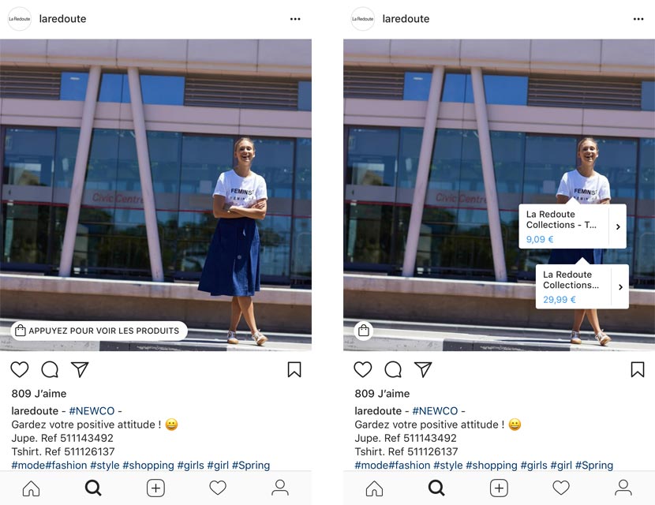The image size is (655, 505).
Task: Toggle shopping bag icon on right photo
Action: 364,331
